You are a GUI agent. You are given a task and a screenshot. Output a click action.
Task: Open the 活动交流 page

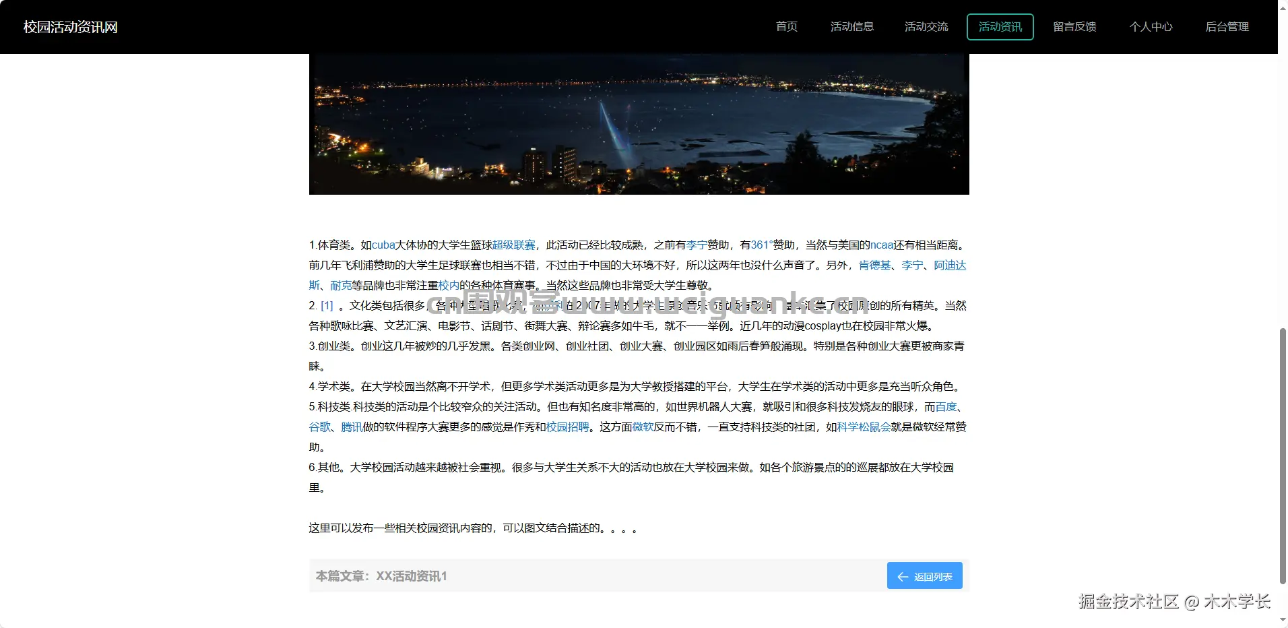click(x=926, y=26)
